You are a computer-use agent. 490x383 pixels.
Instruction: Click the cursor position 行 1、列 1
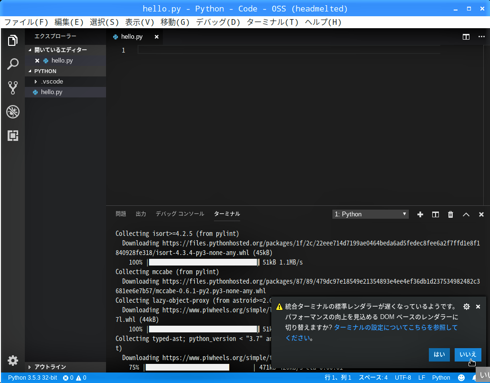click(338, 378)
